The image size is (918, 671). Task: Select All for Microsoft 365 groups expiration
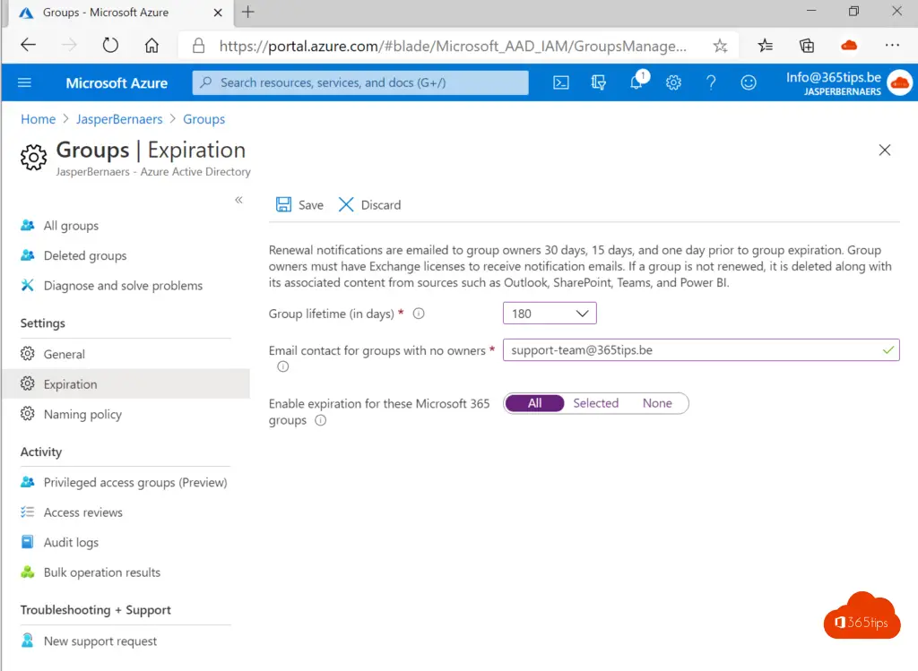click(534, 403)
